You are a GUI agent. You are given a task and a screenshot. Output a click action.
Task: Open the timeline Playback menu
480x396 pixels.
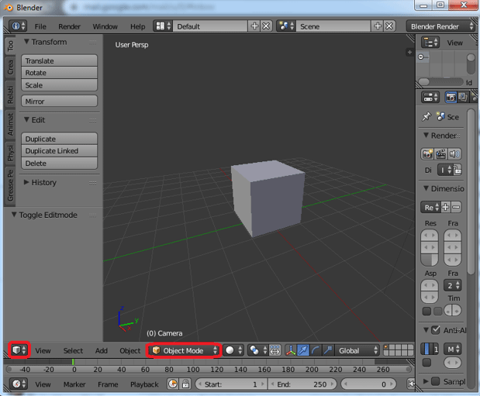144,384
